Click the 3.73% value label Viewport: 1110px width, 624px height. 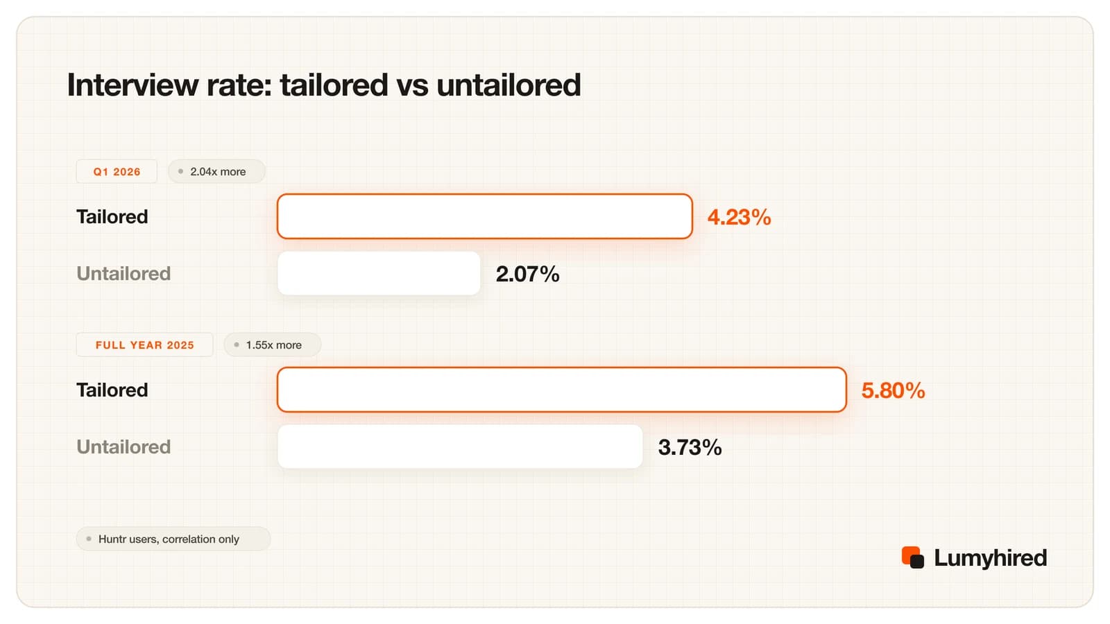point(690,447)
